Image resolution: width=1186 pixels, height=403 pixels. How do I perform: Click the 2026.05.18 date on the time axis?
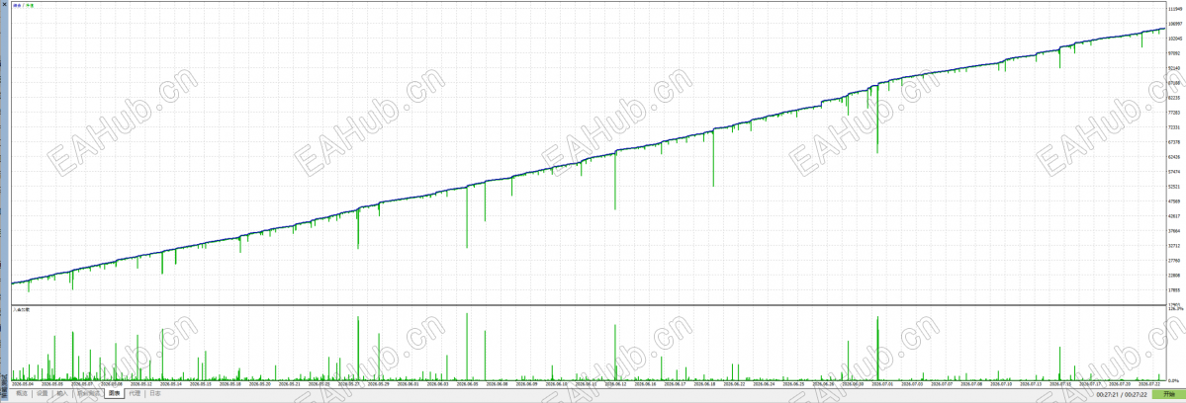[229, 384]
